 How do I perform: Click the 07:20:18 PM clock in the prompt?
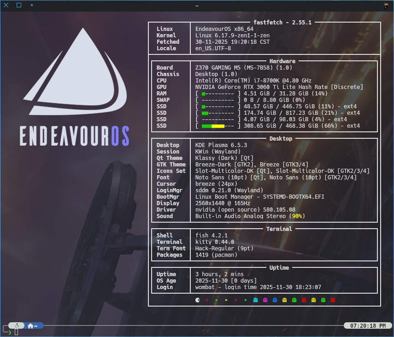[x=368, y=325]
